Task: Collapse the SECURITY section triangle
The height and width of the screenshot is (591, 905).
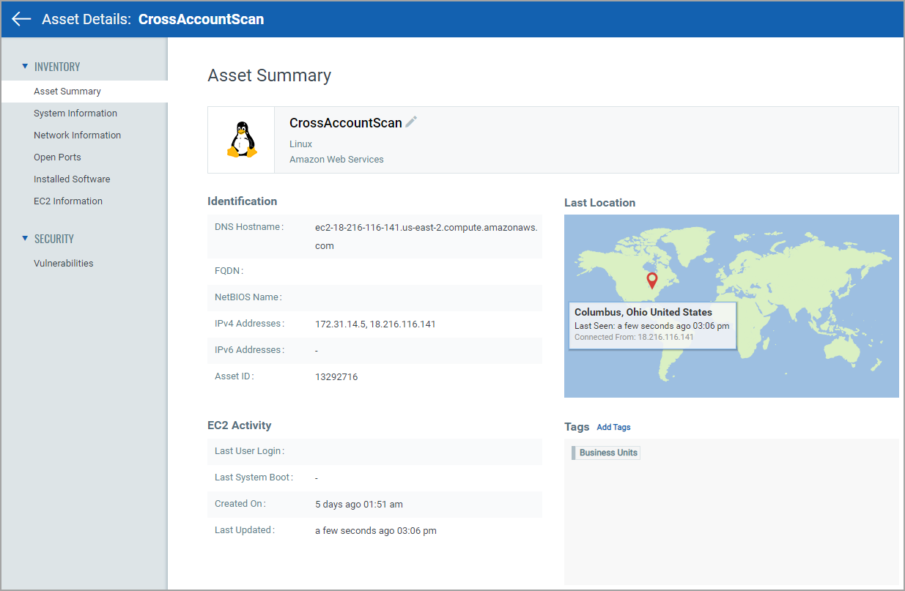Action: [25, 238]
